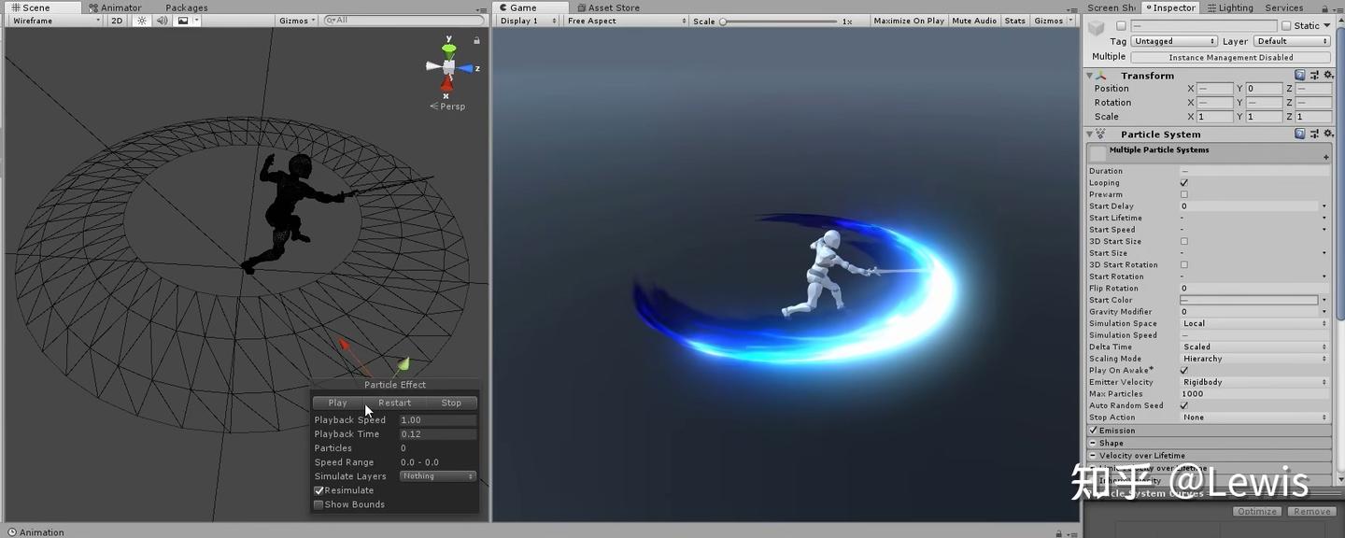Collapse the Particle System component foldout
Screen dimensions: 1345x538
click(x=1090, y=134)
